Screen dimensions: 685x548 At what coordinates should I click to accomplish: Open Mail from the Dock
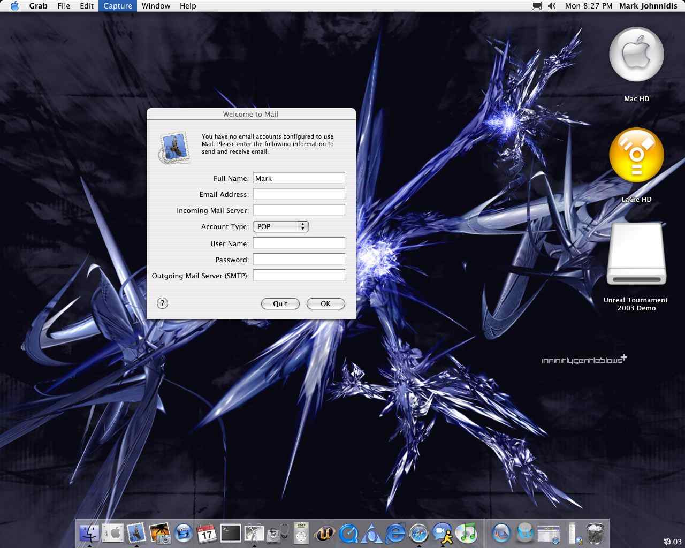point(136,534)
